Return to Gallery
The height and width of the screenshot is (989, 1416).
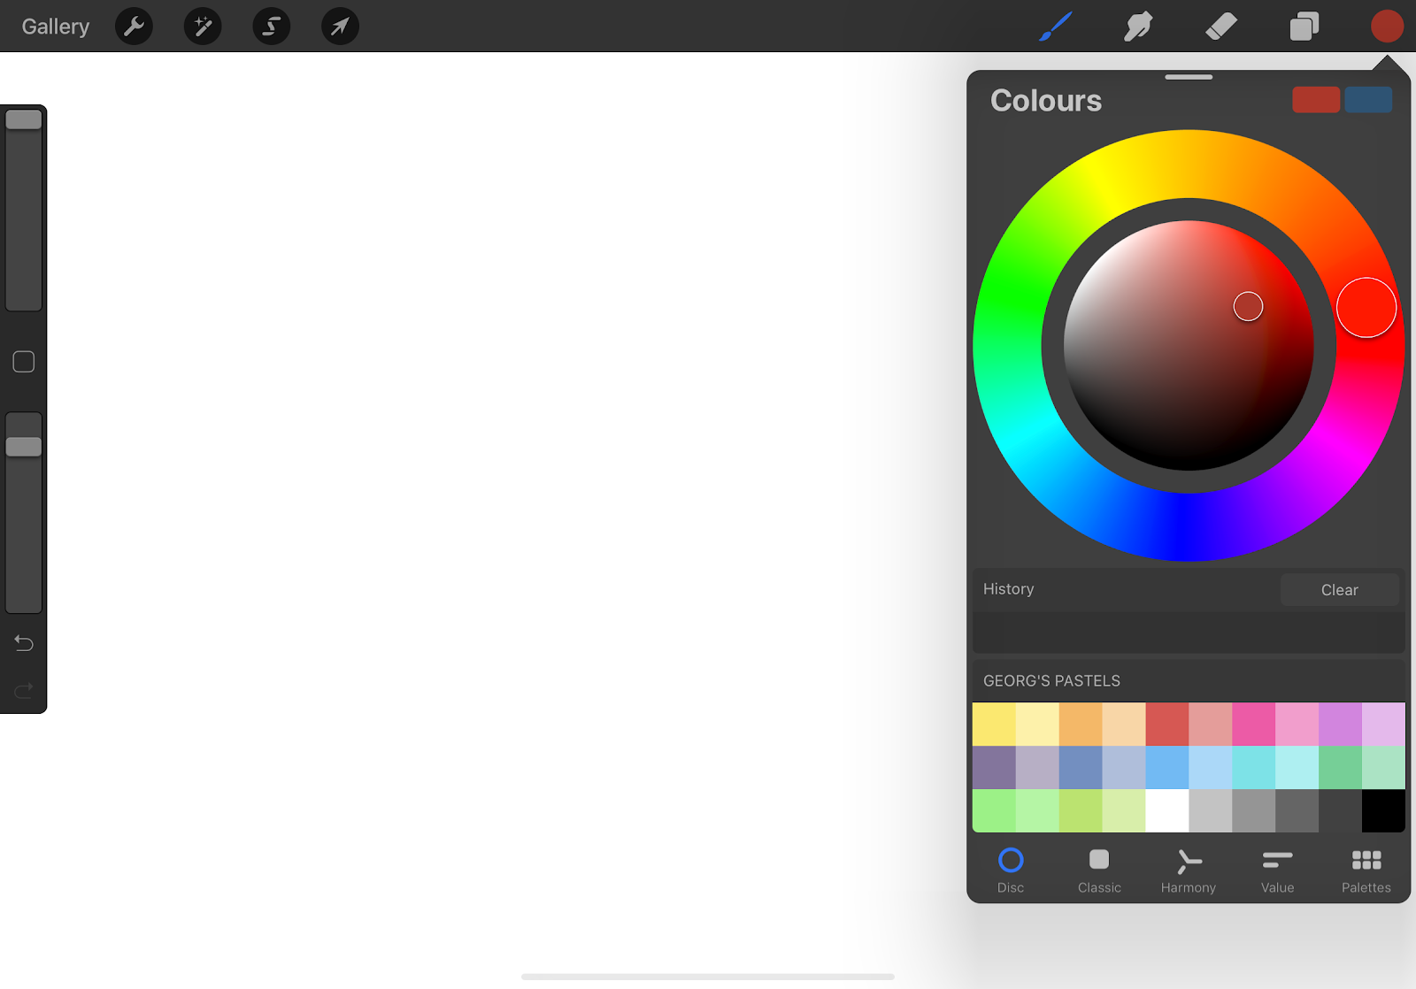[x=56, y=27]
